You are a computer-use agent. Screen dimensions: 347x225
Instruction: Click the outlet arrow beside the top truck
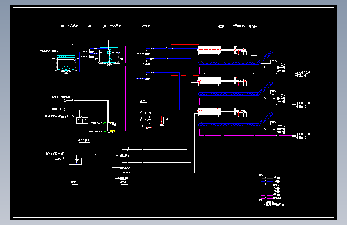(x=281, y=65)
